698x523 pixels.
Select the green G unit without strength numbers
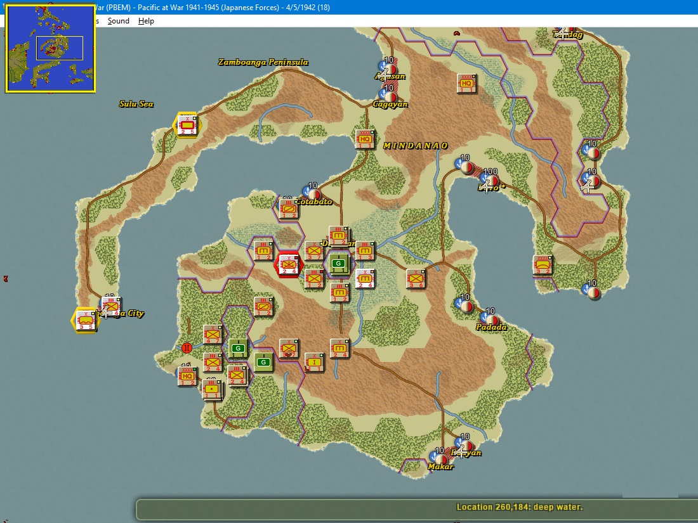(x=263, y=363)
